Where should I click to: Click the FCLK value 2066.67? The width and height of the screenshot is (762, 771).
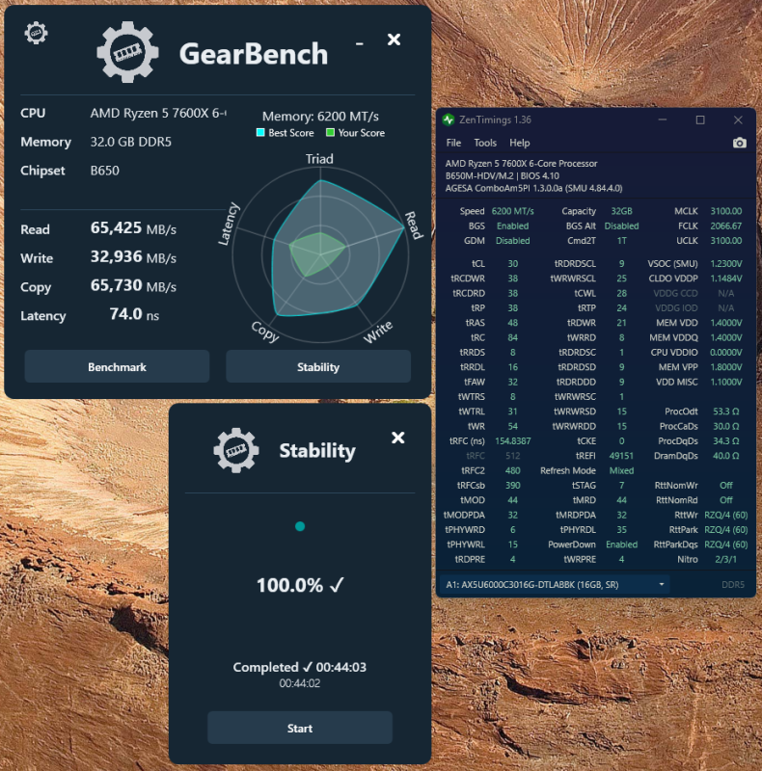[725, 226]
